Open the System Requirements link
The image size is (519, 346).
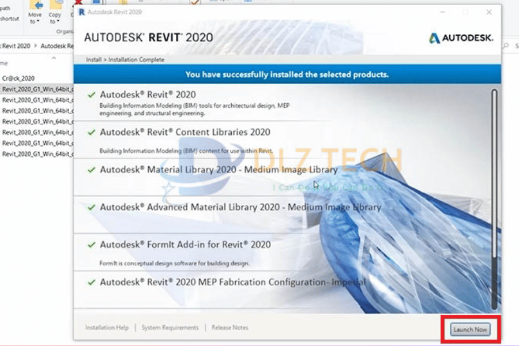pyautogui.click(x=170, y=328)
